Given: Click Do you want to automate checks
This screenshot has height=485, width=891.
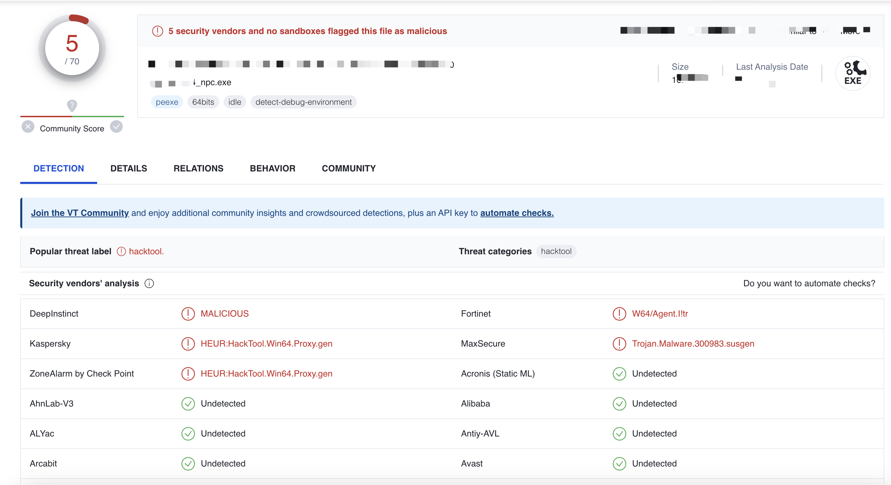Looking at the screenshot, I should (809, 283).
